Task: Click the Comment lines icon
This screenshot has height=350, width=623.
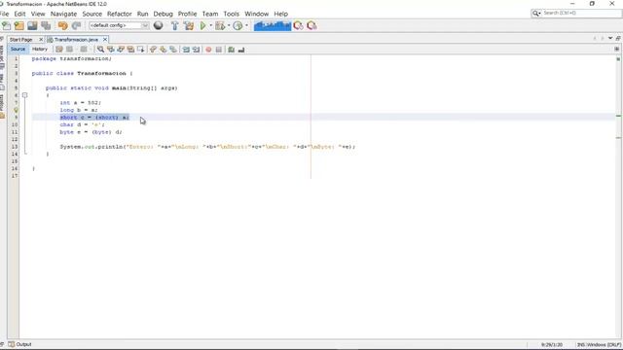Action: 232,50
